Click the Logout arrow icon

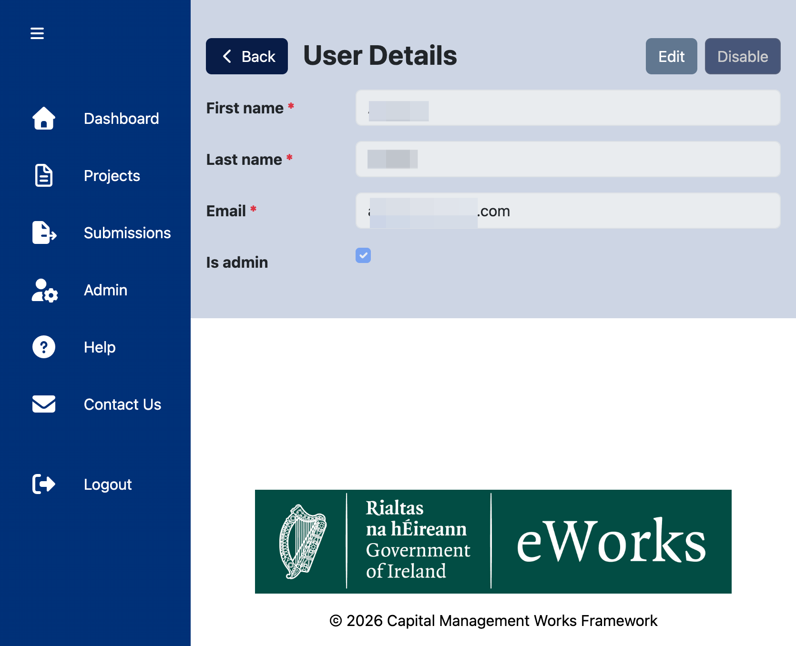coord(44,484)
